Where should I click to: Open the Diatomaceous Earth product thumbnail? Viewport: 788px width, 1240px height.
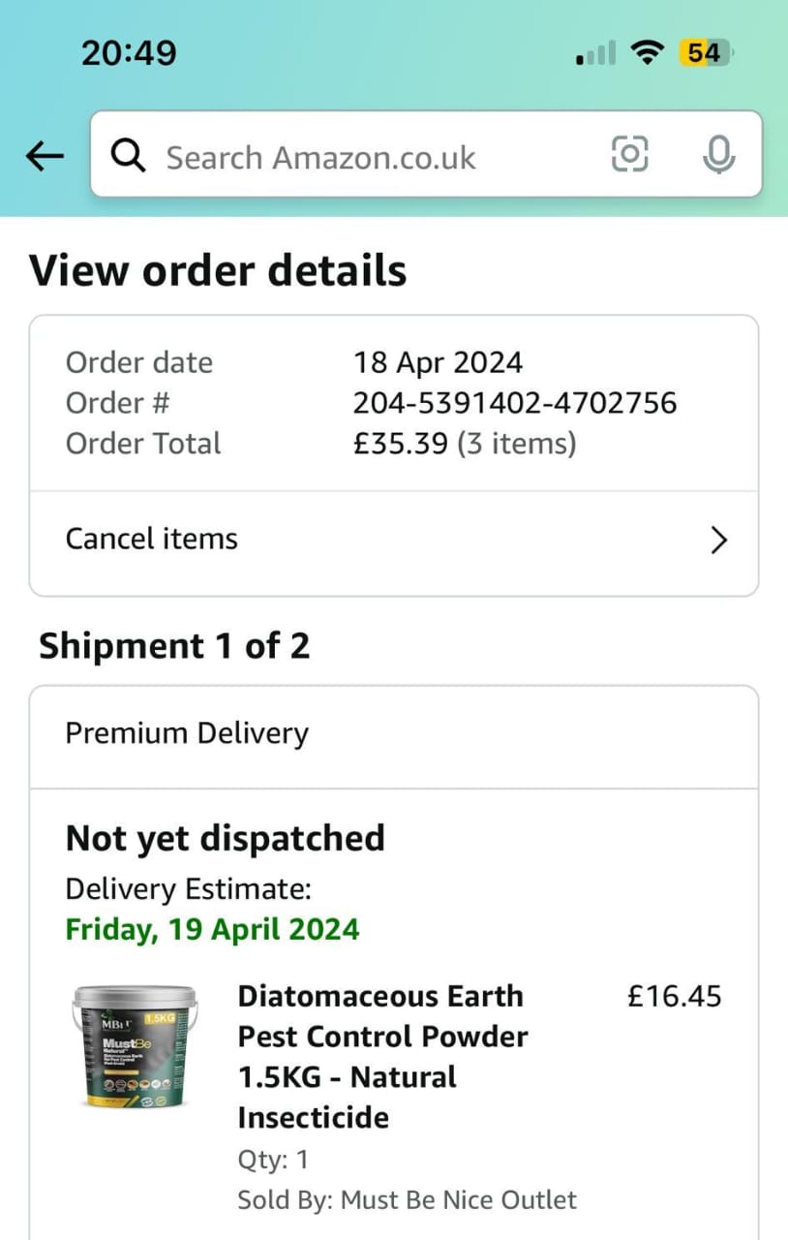pos(135,1045)
